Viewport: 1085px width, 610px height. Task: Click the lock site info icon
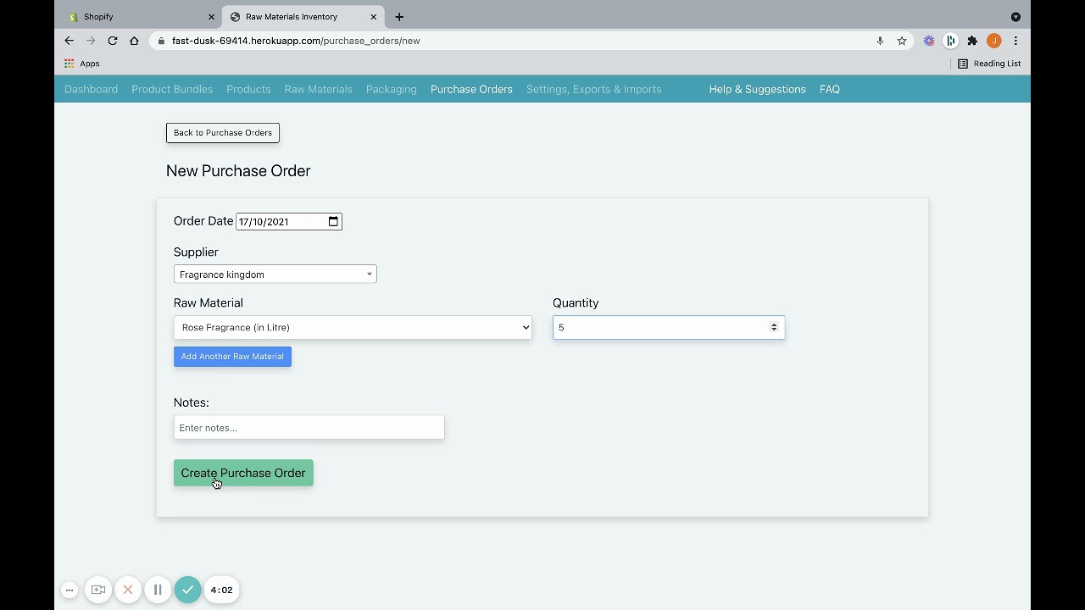161,41
